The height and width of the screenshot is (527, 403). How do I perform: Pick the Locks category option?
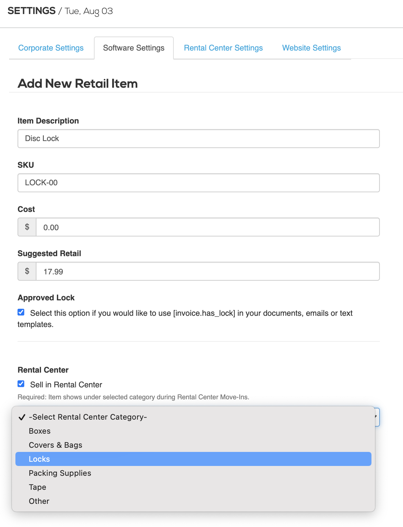click(x=193, y=459)
